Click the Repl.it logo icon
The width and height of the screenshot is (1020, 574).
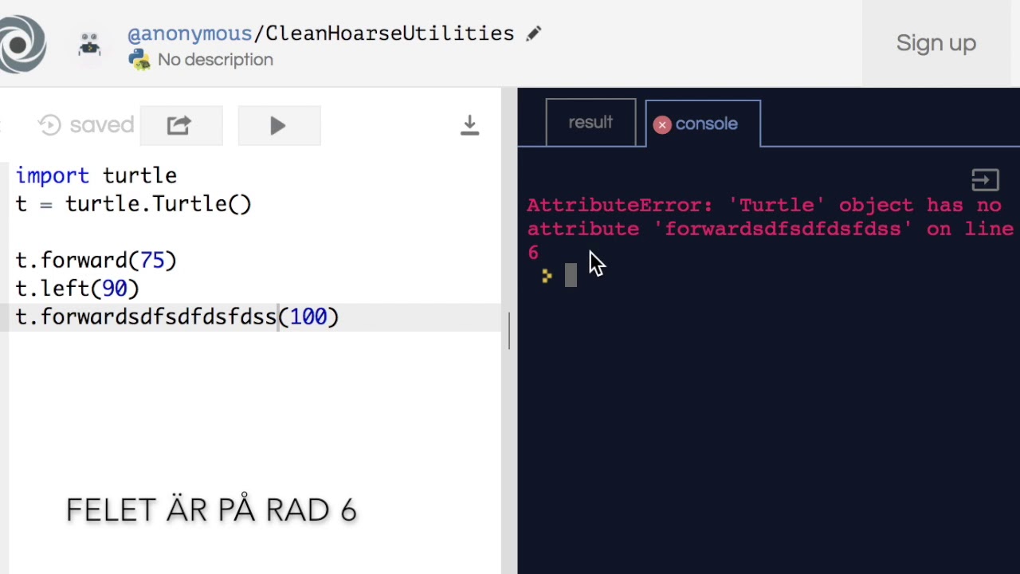tap(21, 44)
